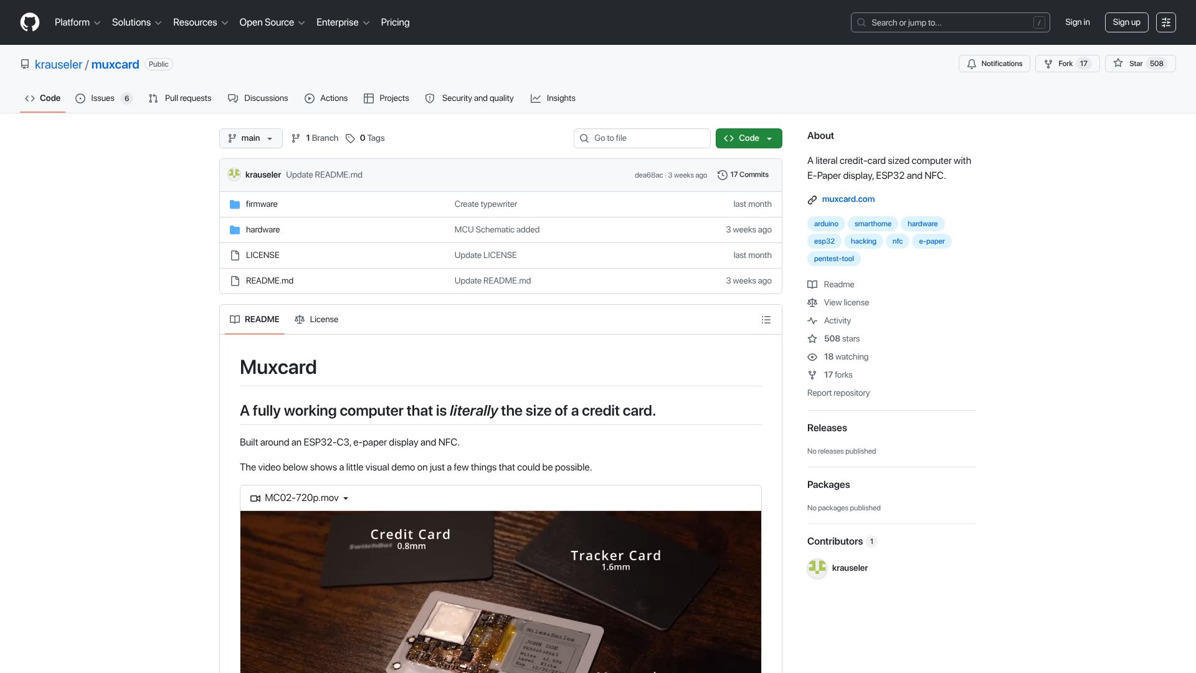Open the hardware folder

click(x=263, y=230)
